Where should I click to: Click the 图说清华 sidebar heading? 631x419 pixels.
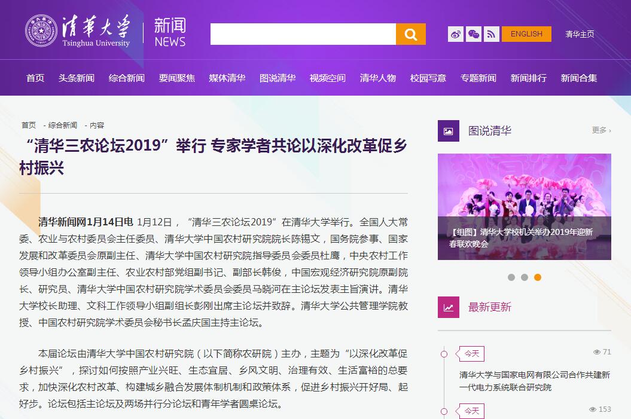point(490,131)
